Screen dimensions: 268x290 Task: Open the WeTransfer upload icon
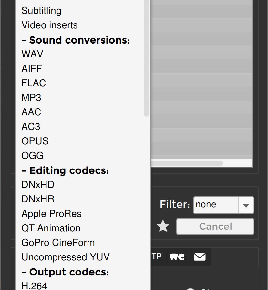coord(177,256)
